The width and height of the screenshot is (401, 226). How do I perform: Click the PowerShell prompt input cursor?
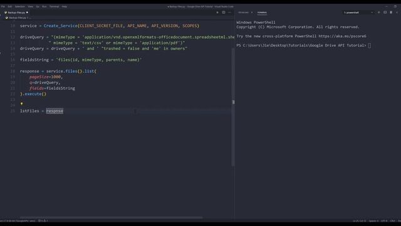(370, 45)
